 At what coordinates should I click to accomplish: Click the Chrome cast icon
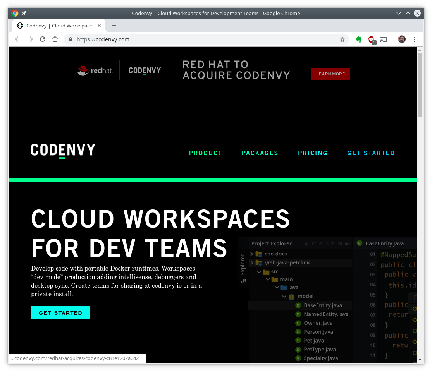(384, 39)
